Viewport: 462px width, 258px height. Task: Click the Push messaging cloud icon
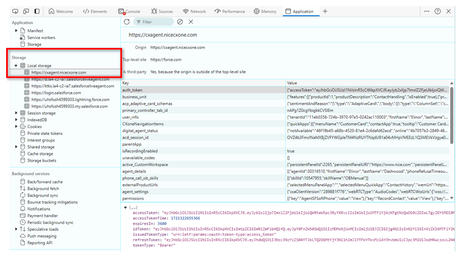coord(23,236)
